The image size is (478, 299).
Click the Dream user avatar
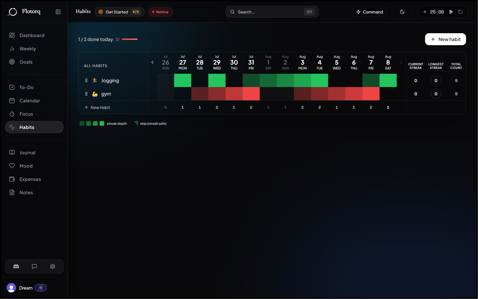[x=11, y=288]
